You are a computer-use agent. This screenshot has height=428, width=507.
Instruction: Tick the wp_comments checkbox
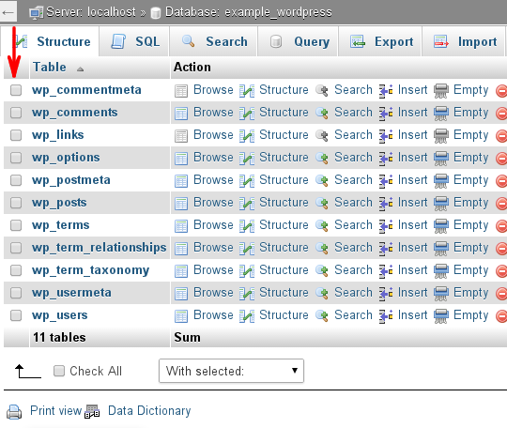(x=16, y=113)
